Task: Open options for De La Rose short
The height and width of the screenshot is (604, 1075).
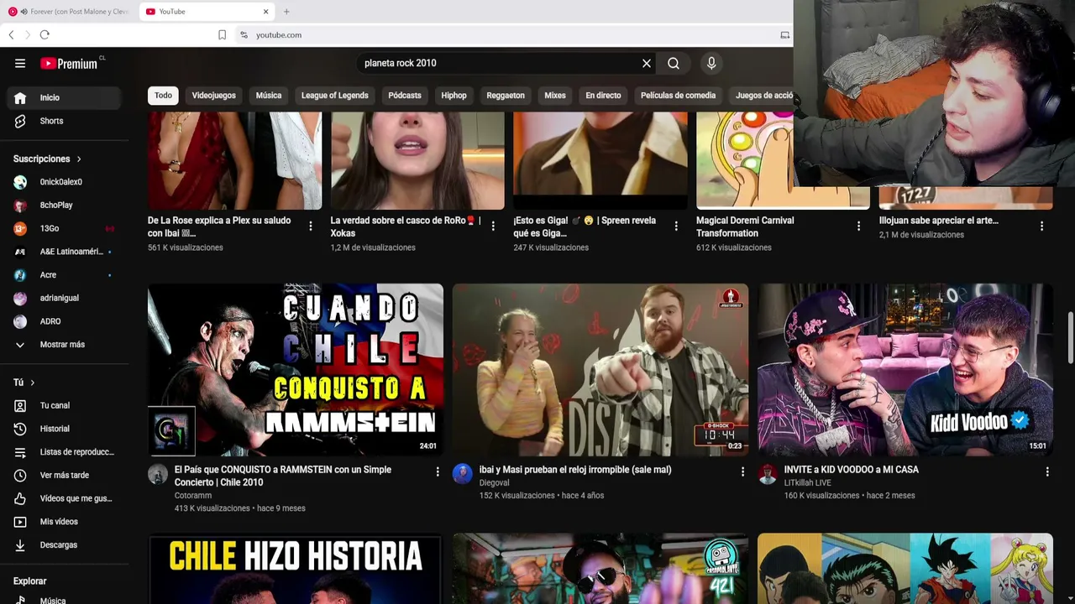Action: [311, 226]
